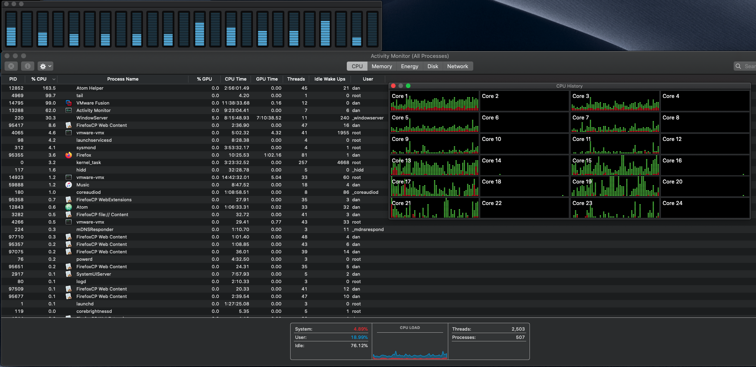Click the Core 13 history graph
Image resolution: width=756 pixels, height=367 pixels.
tap(434, 165)
